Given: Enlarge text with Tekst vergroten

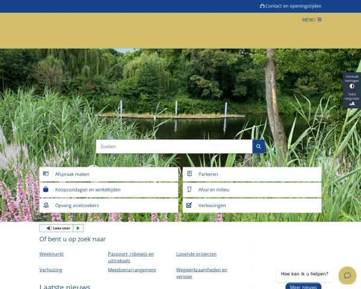Looking at the screenshot, I should click(352, 99).
